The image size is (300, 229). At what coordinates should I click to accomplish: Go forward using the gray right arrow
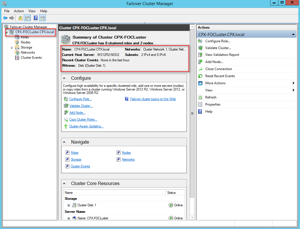pyautogui.click(x=12, y=18)
